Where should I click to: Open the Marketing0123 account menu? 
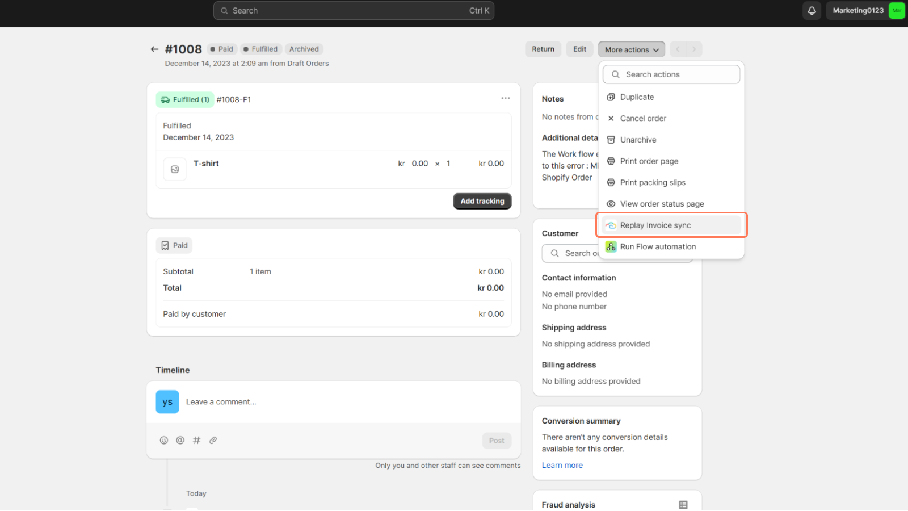point(865,11)
